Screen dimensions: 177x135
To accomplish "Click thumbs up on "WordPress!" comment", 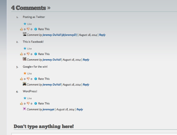I will (21, 104).
